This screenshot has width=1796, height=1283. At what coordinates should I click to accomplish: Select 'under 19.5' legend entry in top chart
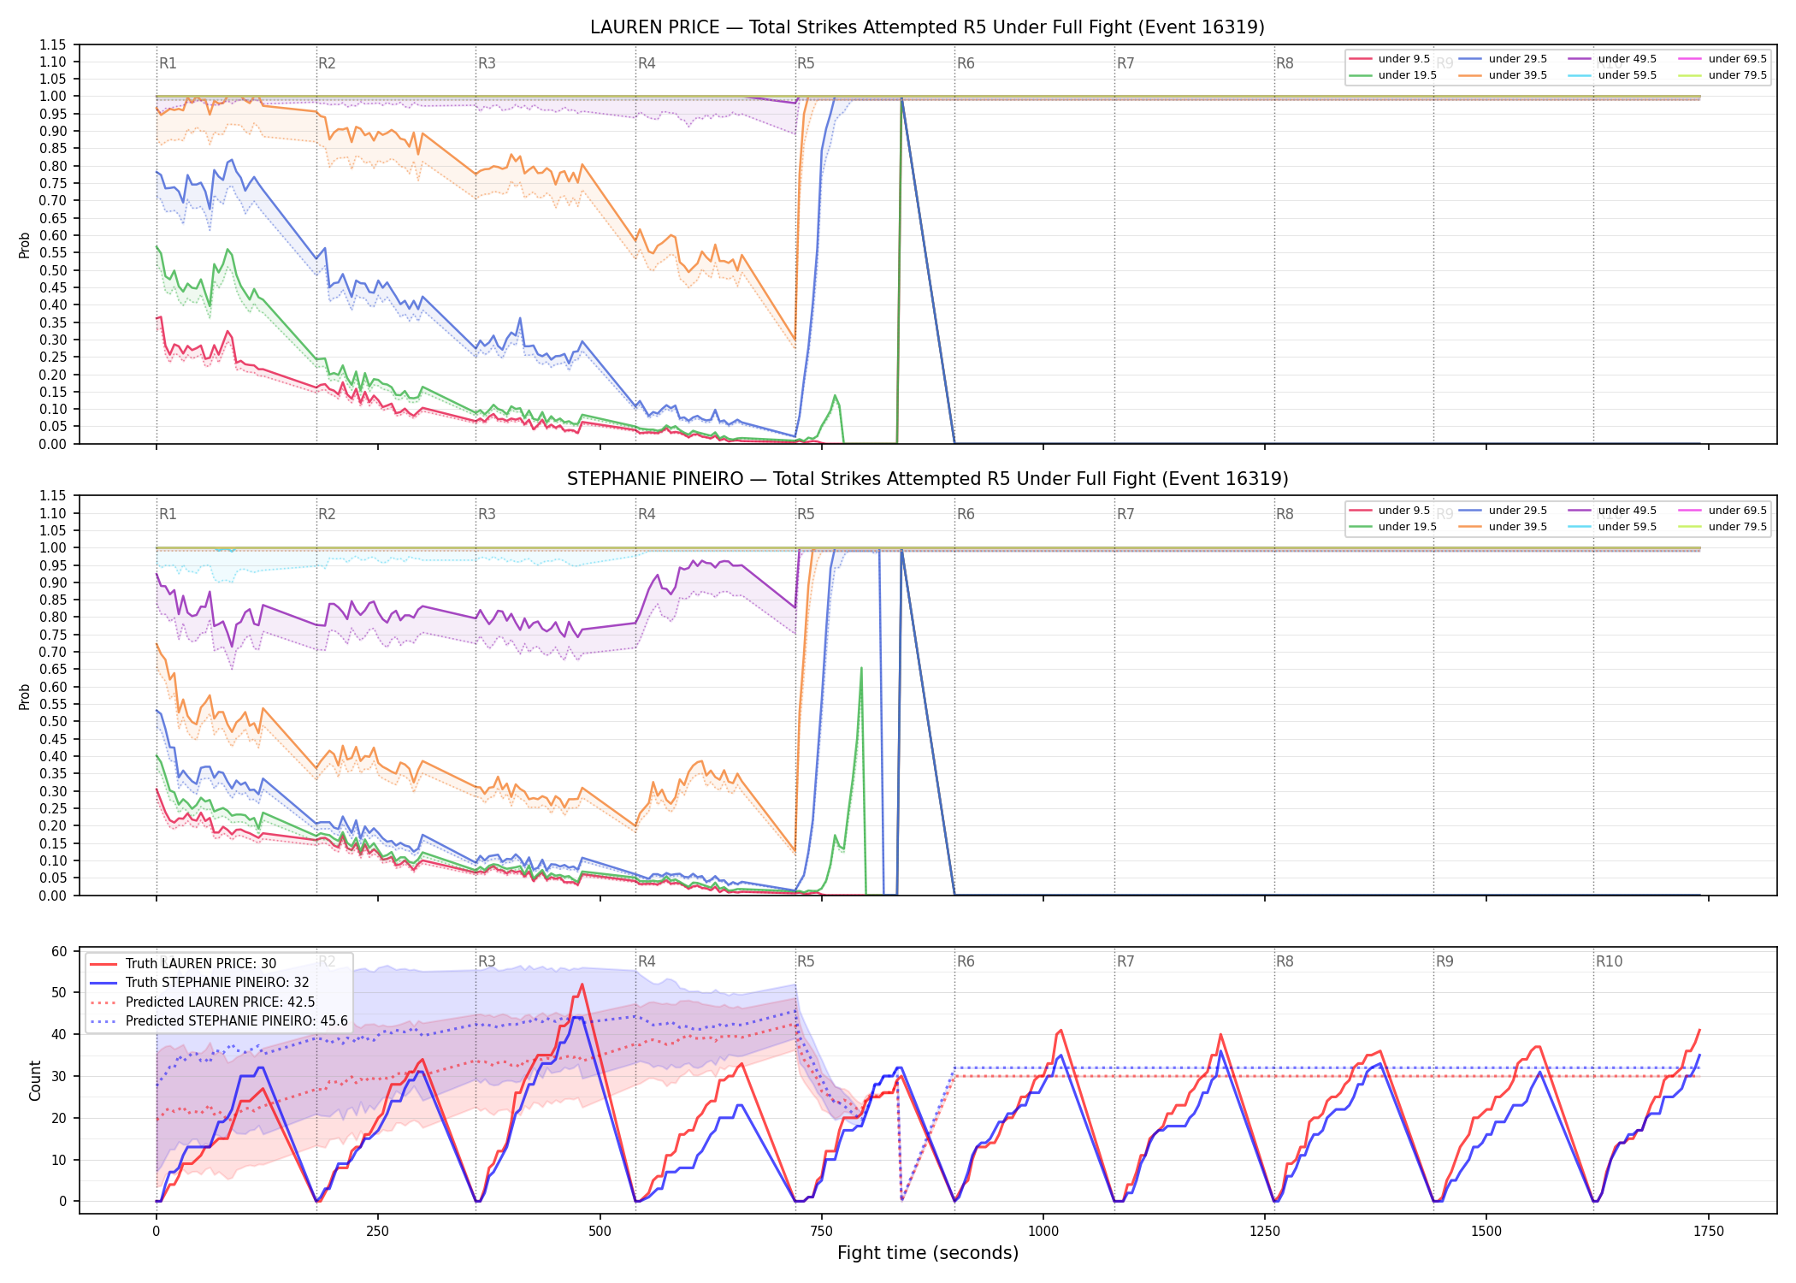(x=1393, y=75)
